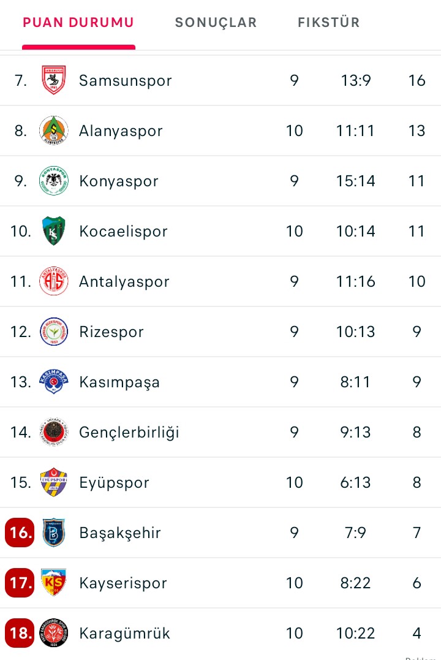Click the Karagümrük team crest
The image size is (441, 660).
(54, 633)
